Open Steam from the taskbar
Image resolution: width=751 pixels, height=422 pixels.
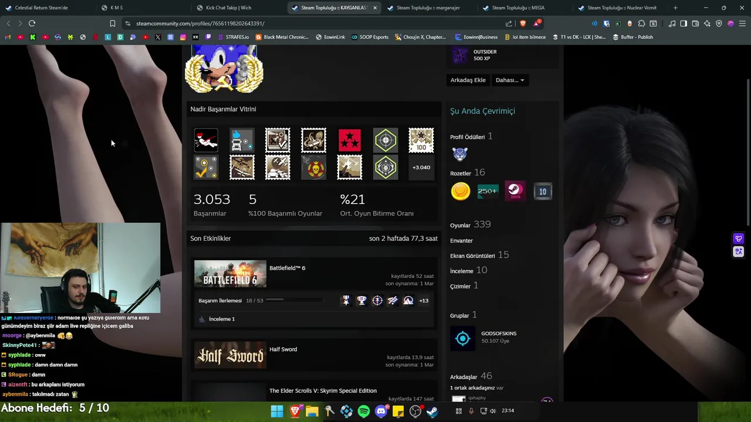432,411
